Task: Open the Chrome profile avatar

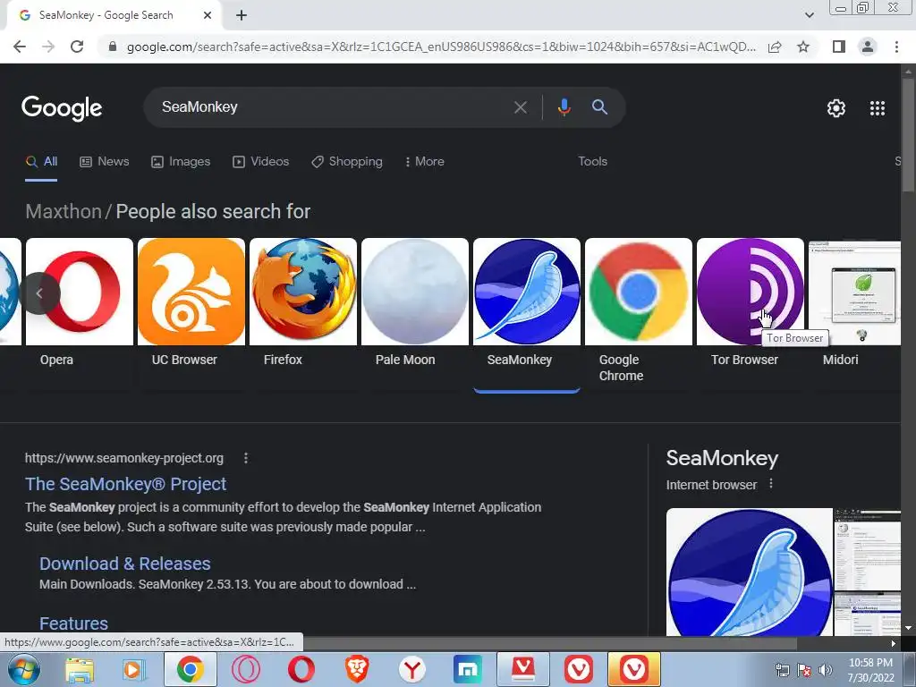Action: pos(868,47)
